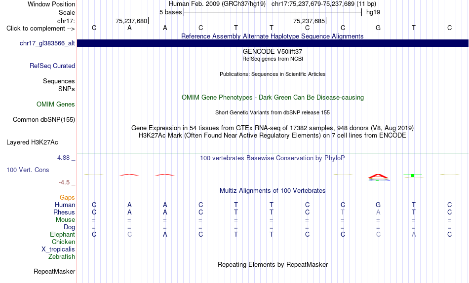Click the OMIM Genes track label
Image resolution: width=469 pixels, height=283 pixels.
[x=56, y=105]
